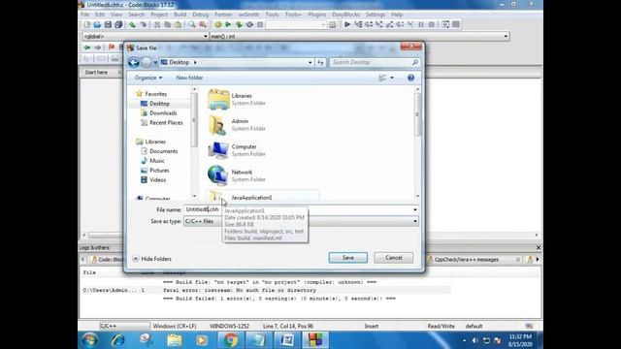Open the Change your view dropdown arrow
Viewport: 621px width, 349px height.
pyautogui.click(x=392, y=78)
